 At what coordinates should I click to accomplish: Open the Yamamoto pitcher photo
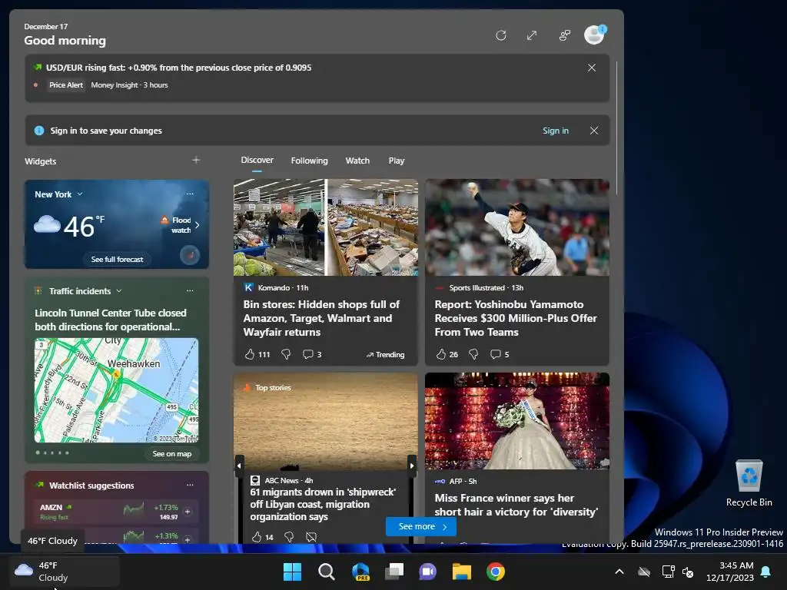[517, 227]
